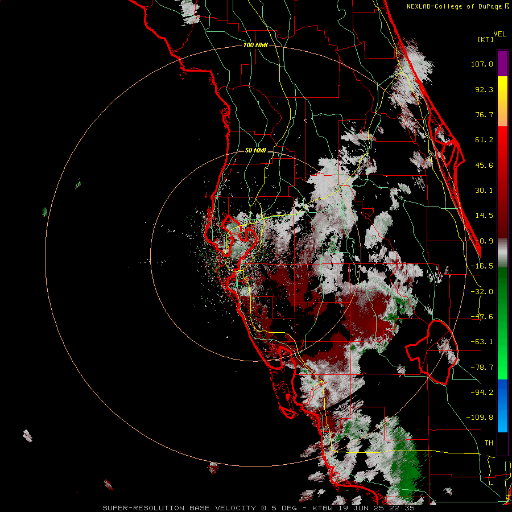This screenshot has width=512, height=512.
Task: Click the VEL legend title
Action: 499,34
